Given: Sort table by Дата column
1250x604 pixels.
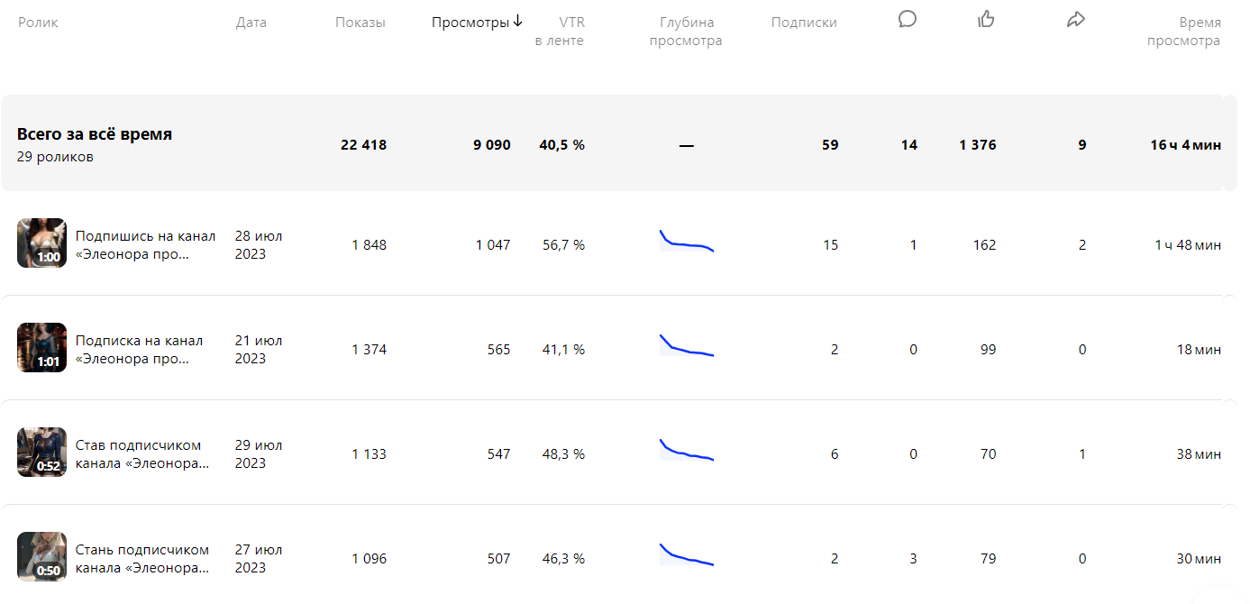Looking at the screenshot, I should (x=251, y=23).
